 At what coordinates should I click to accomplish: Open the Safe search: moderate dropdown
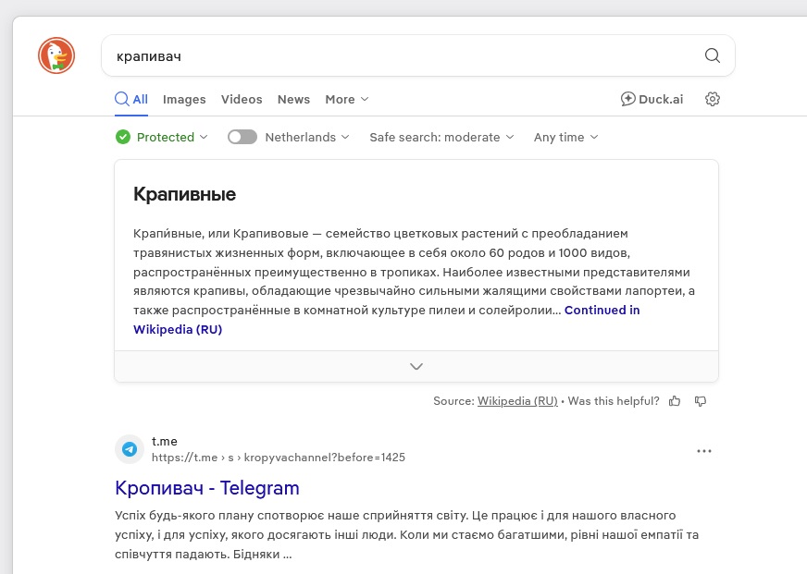coord(441,137)
